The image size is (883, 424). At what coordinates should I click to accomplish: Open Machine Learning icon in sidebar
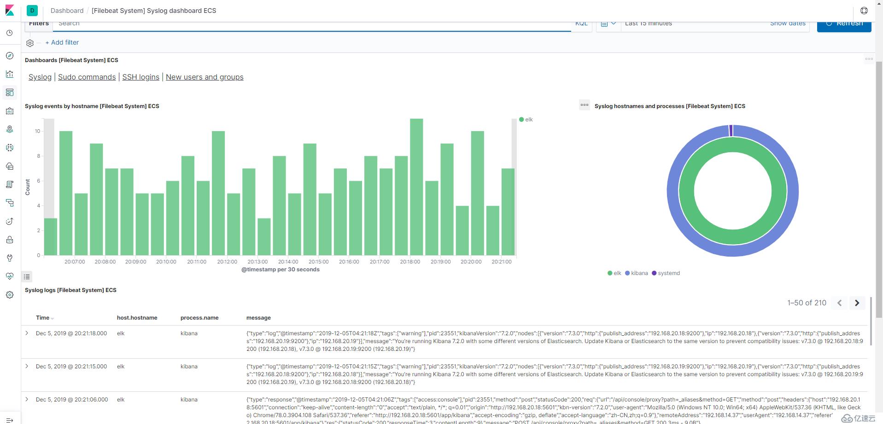click(x=10, y=148)
